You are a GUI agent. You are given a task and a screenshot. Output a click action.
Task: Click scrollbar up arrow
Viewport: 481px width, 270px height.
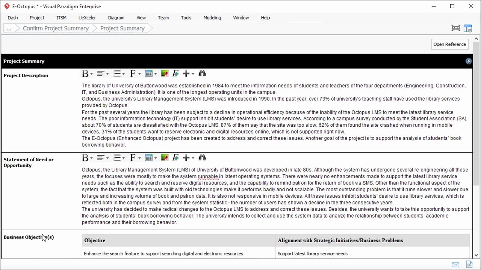coord(477,39)
